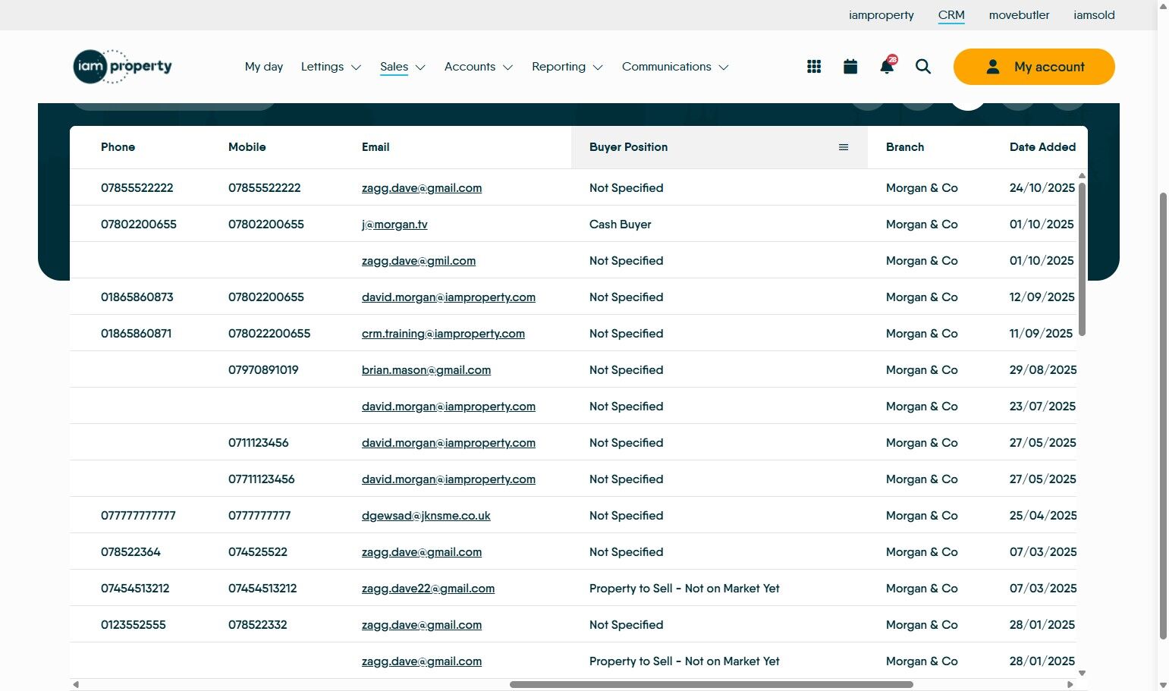
Task: Open david.morgan@iamproperty.com link in the 12/09/2025 row
Action: [448, 297]
